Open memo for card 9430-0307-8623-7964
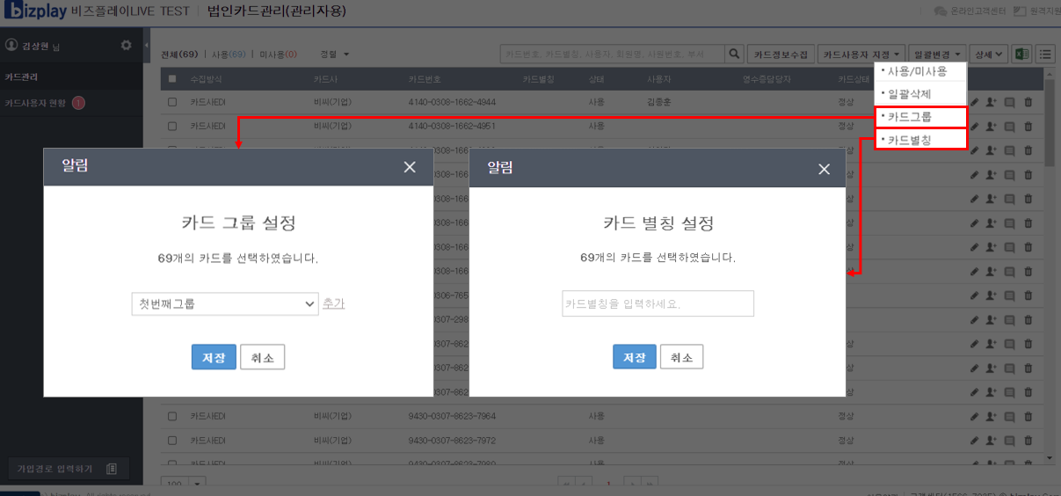Screen dimensions: 1061x496 (1010, 416)
